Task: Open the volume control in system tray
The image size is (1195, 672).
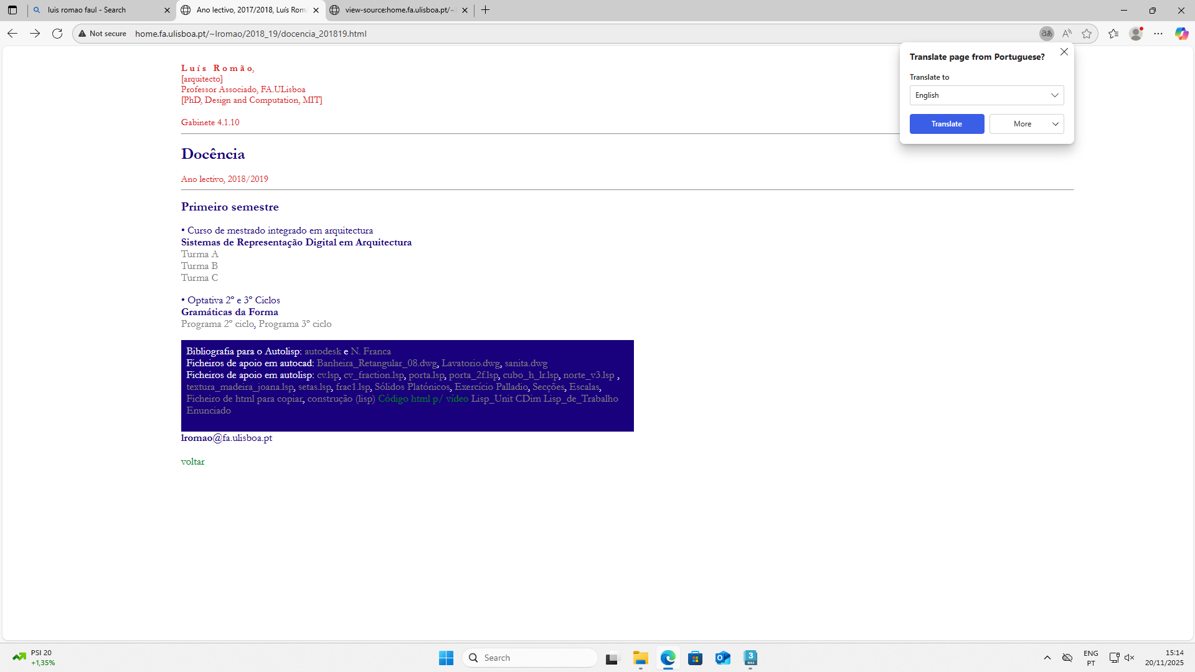Action: (1129, 658)
